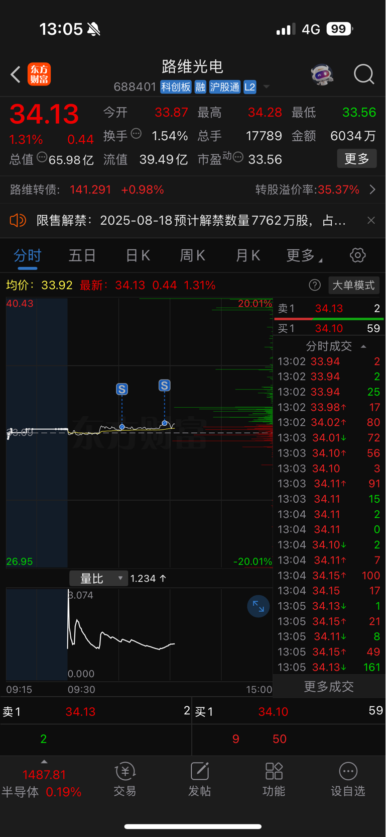Open the 功能 functions icon
386x837 pixels.
coord(274,780)
